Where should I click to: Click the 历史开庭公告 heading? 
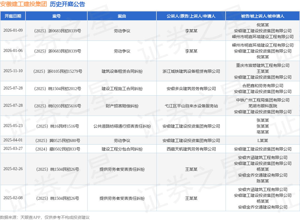67,4
